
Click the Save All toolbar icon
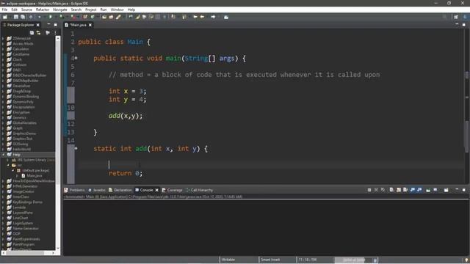[x=23, y=17]
